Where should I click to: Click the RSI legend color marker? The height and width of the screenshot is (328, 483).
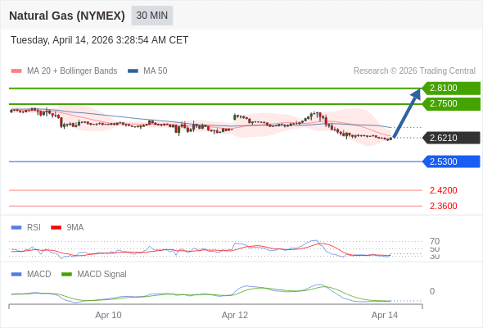tap(16, 228)
